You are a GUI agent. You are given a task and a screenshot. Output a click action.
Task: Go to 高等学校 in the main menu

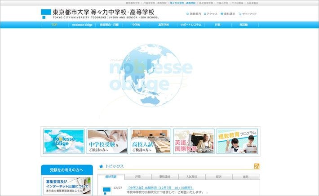164,25
